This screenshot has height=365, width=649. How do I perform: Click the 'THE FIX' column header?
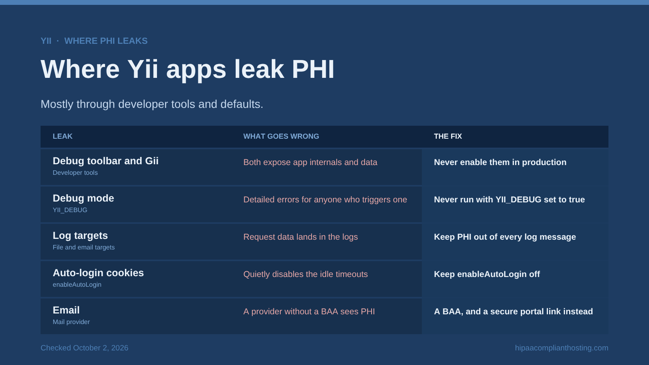pos(448,136)
